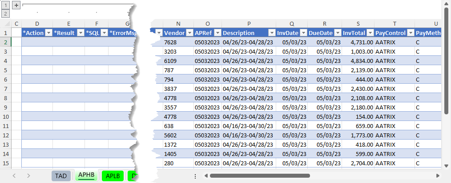This screenshot has width=451, height=183.
Task: Click InvTotal cell 2,108.00
Action: point(358,98)
